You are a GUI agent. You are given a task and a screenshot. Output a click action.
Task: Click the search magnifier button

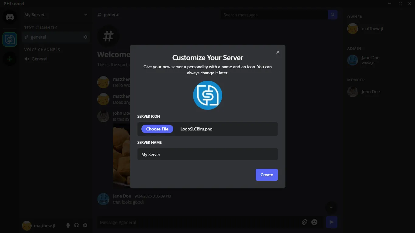tap(332, 15)
